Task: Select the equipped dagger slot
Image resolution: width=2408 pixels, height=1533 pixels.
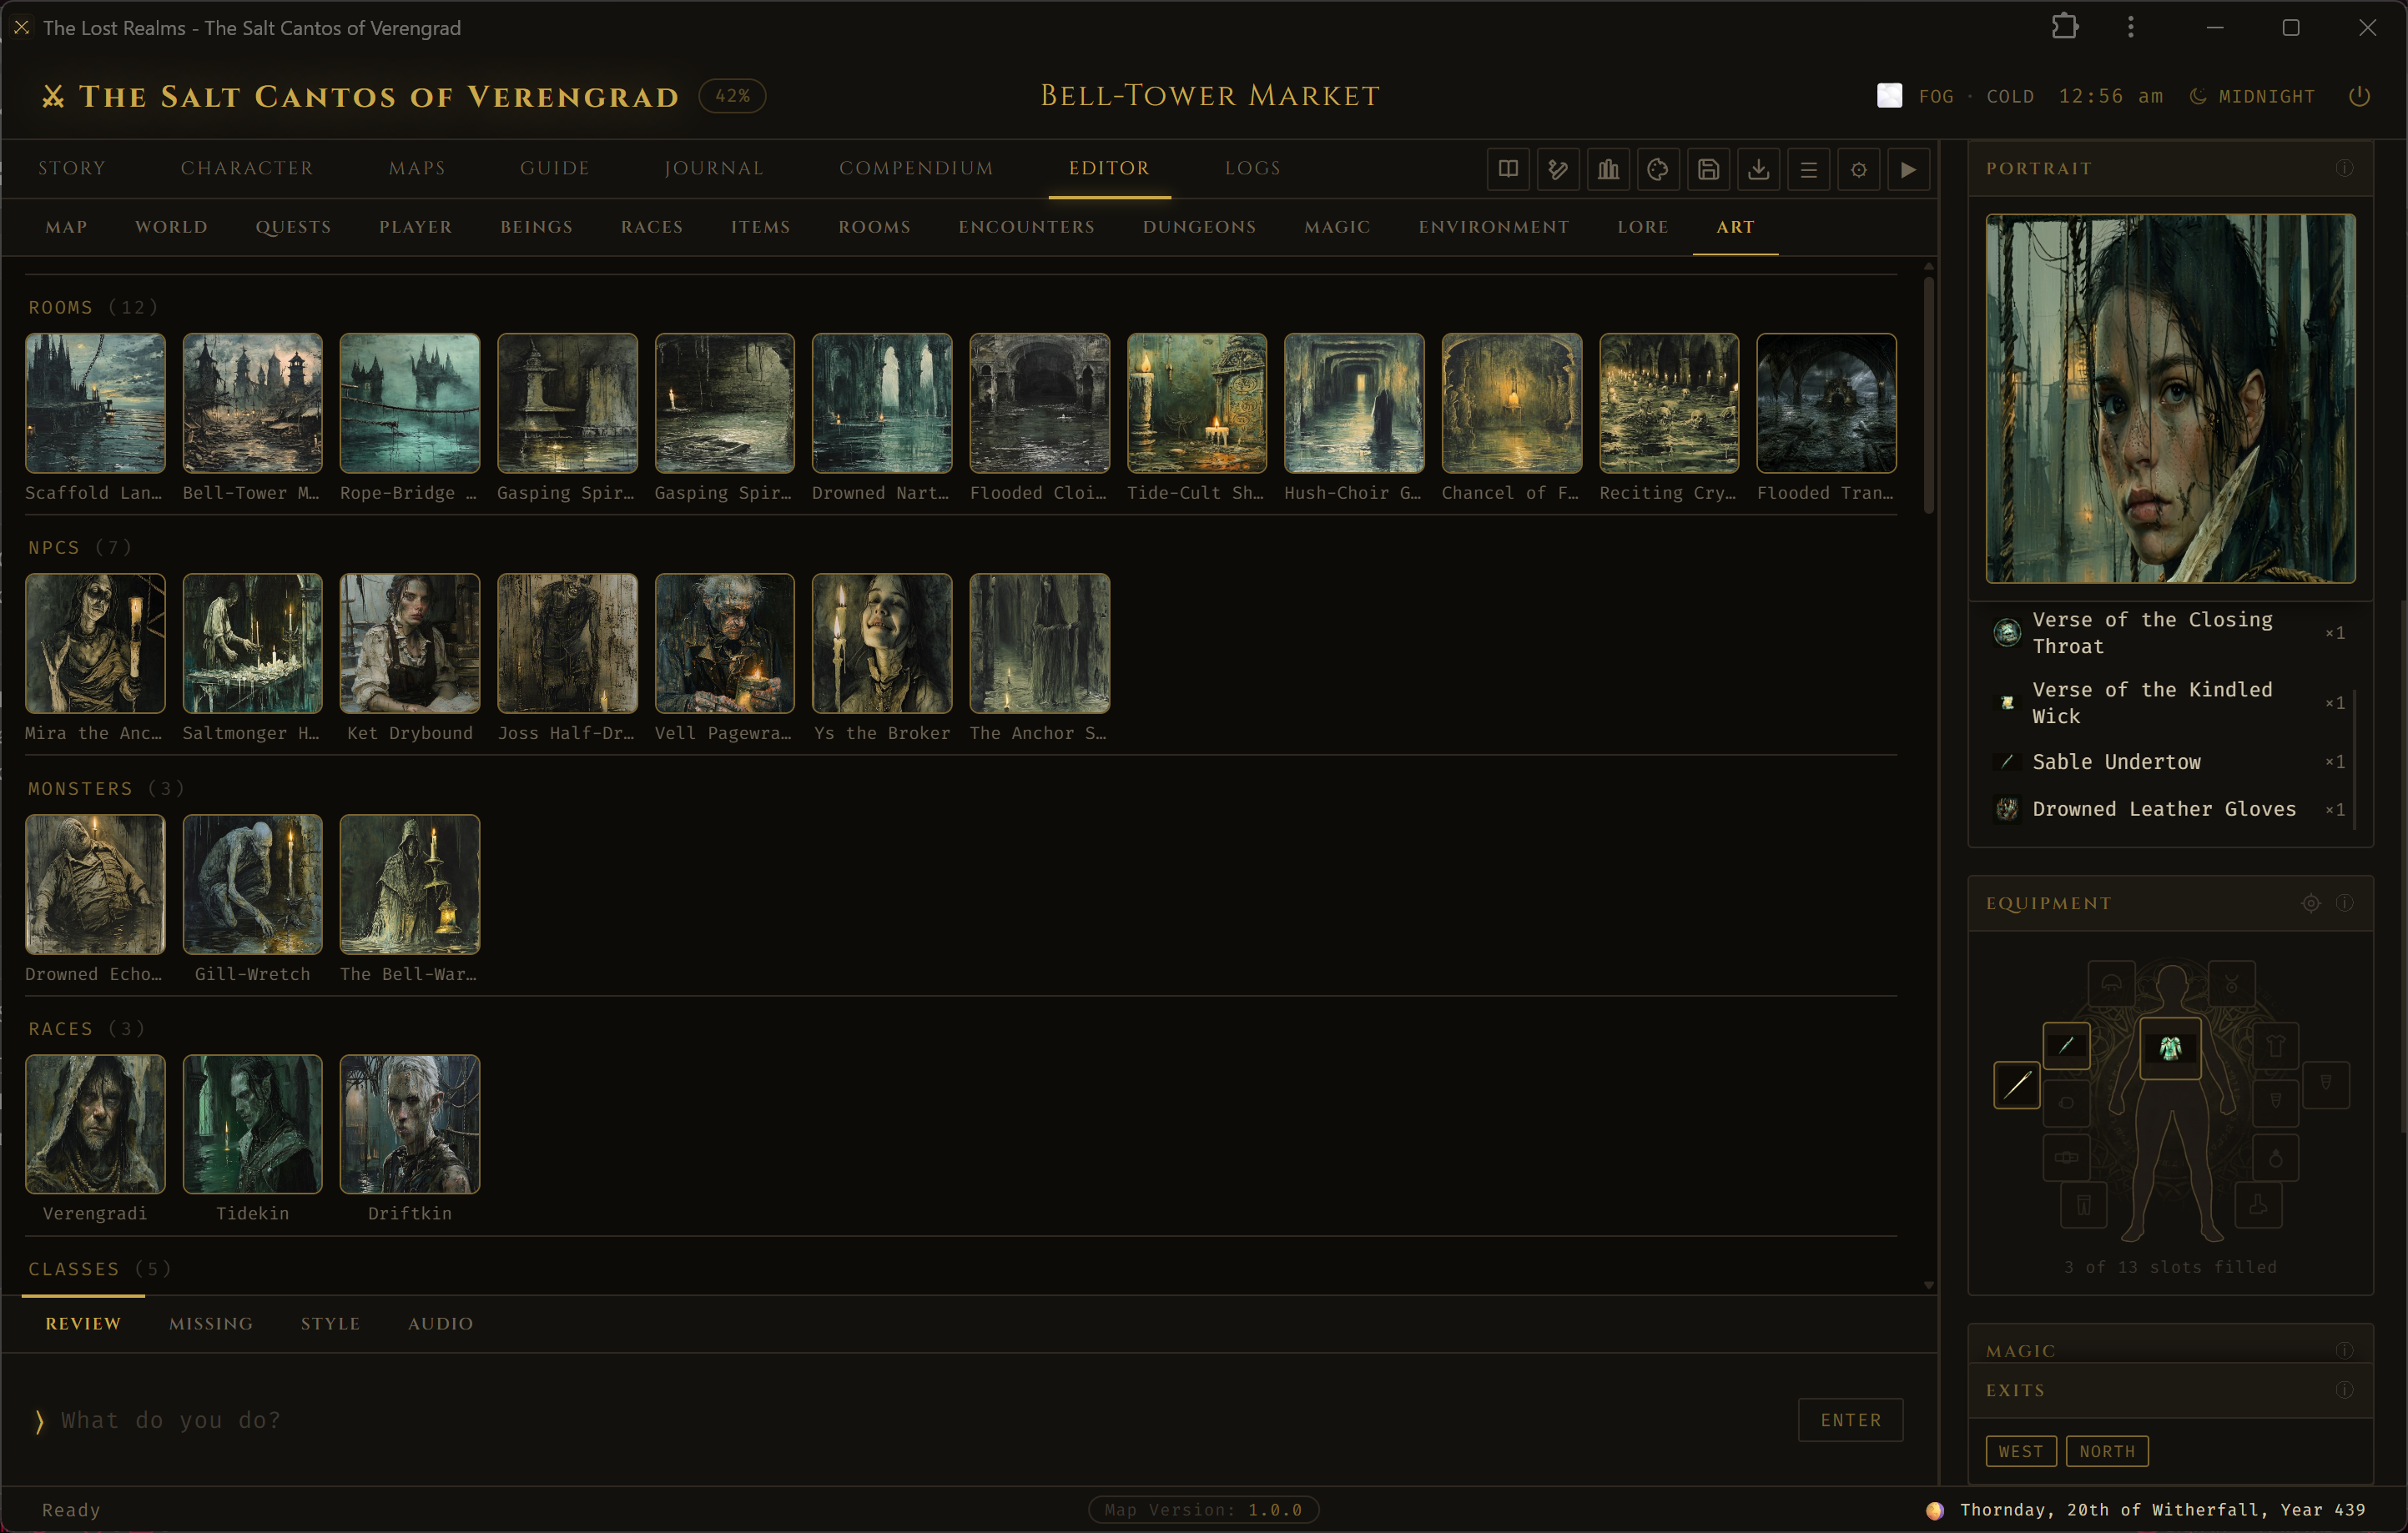Action: (2066, 1045)
